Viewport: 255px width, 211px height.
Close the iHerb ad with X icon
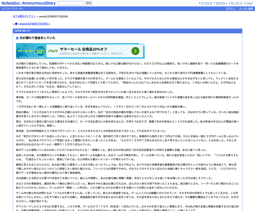point(143,44)
